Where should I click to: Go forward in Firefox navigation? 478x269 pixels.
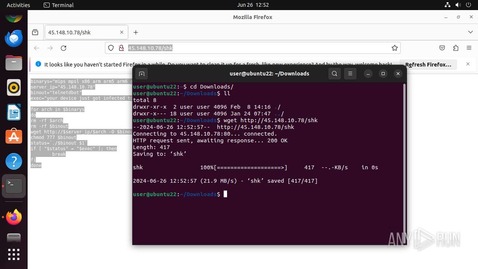click(x=50, y=48)
